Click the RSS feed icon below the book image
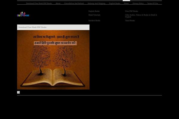Screen dimensions: 179x119 [18, 92]
